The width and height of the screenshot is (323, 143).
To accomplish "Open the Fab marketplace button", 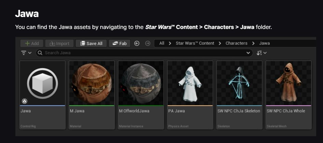I will tap(120, 44).
